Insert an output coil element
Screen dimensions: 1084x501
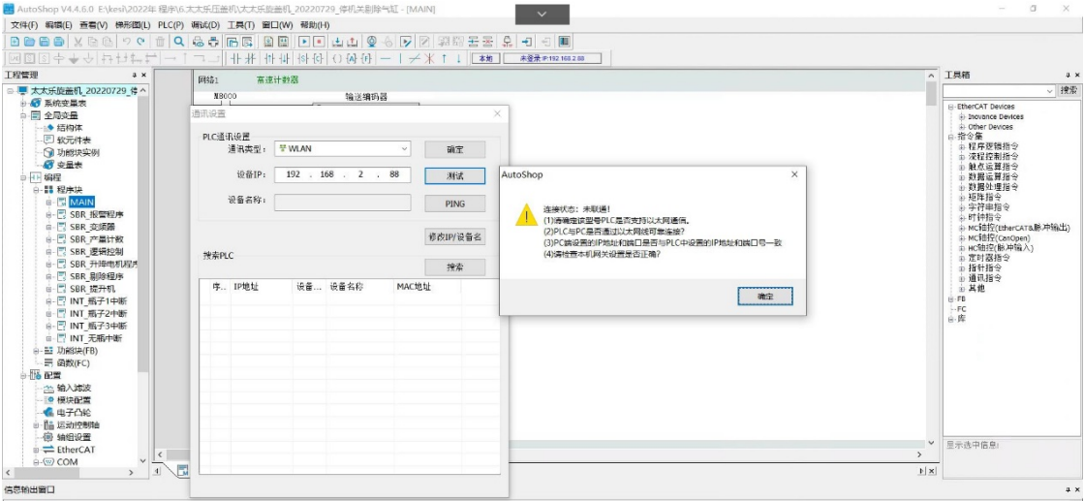click(337, 59)
